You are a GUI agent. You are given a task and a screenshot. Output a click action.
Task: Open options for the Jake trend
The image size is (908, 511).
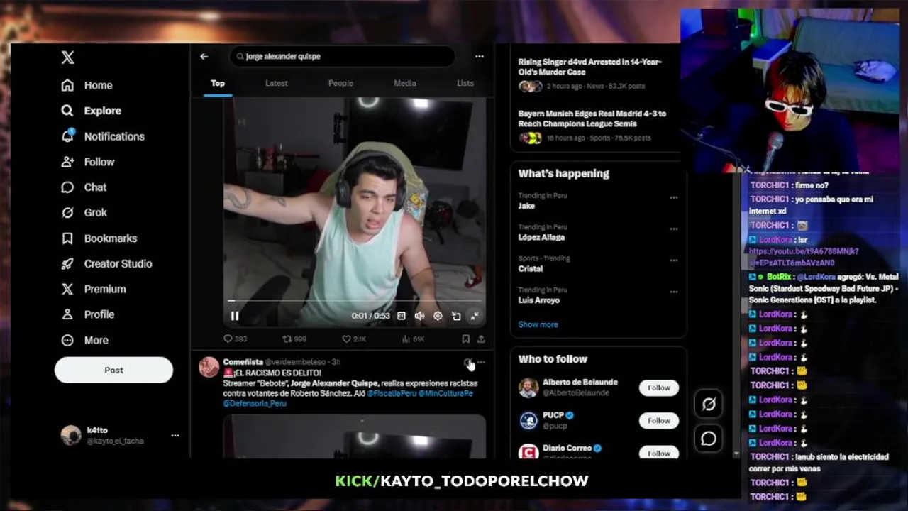click(x=673, y=197)
